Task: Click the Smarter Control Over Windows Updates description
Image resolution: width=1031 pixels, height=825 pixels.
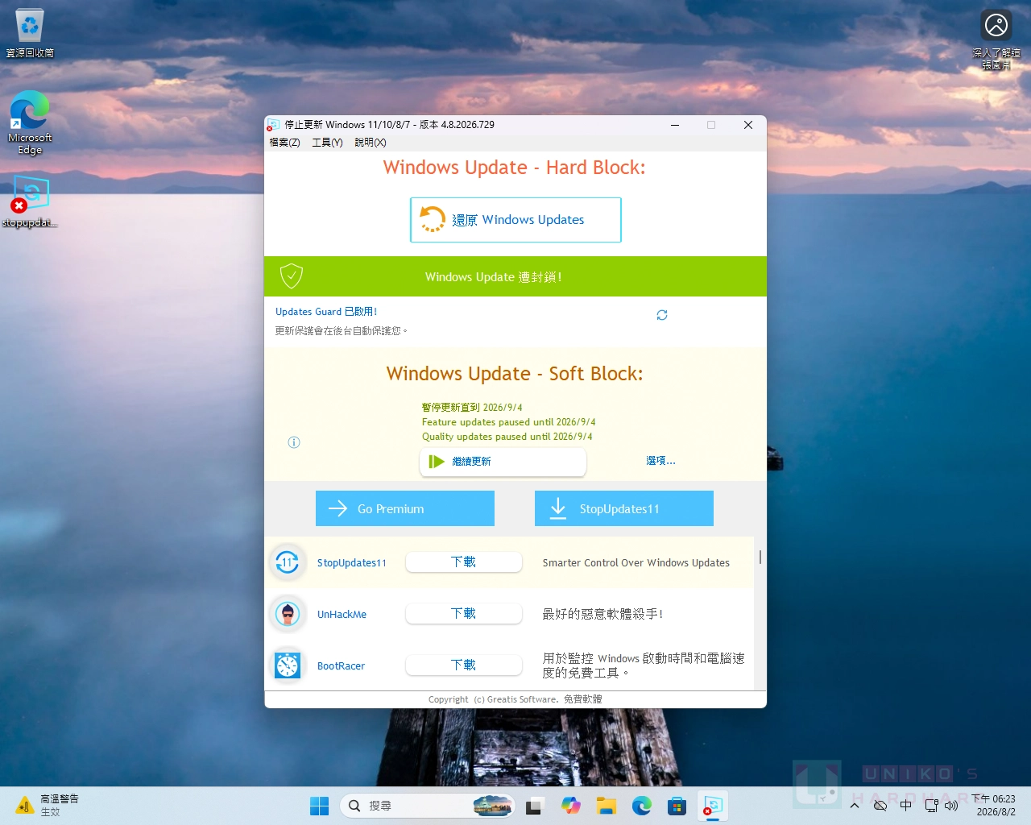Action: pos(636,563)
